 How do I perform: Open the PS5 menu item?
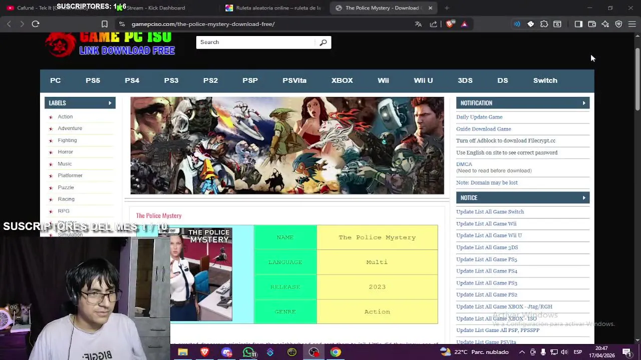[x=93, y=80]
